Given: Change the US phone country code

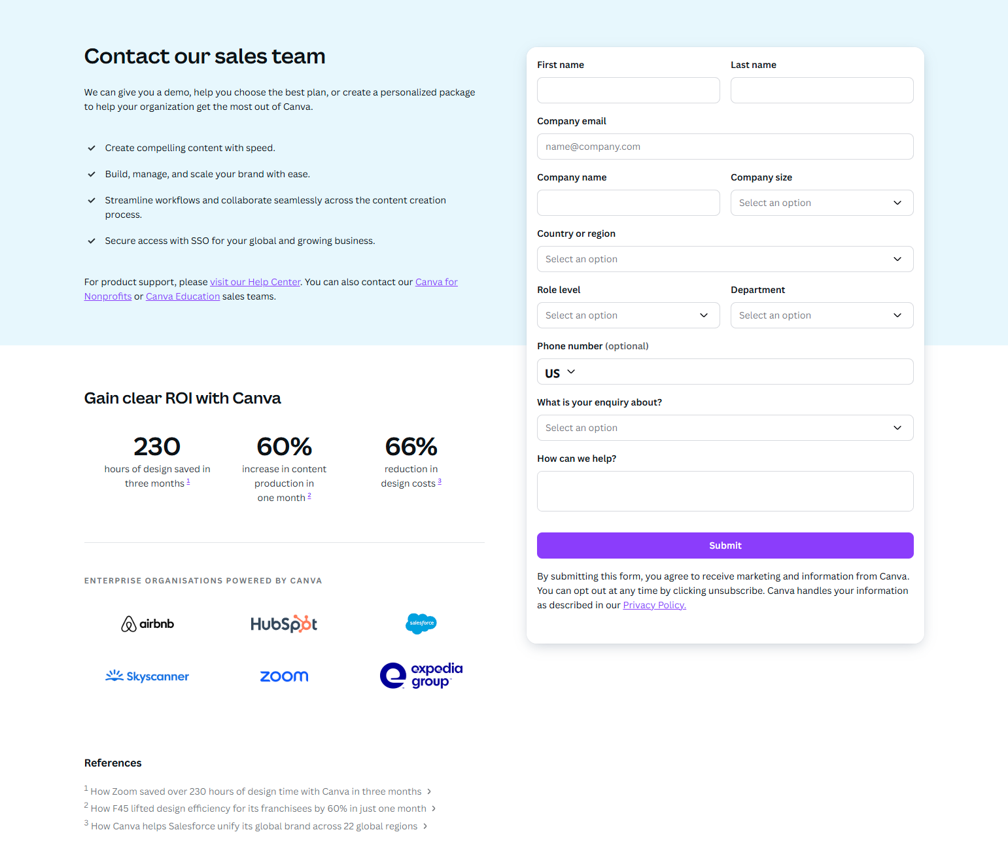Looking at the screenshot, I should (559, 372).
